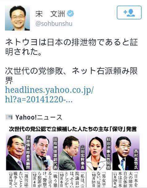
Task: Select the display name 宋 文洲
Action: 50,14
